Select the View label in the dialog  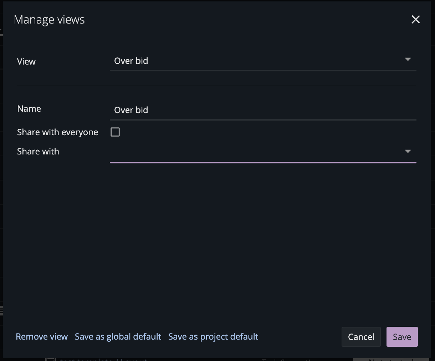(26, 61)
